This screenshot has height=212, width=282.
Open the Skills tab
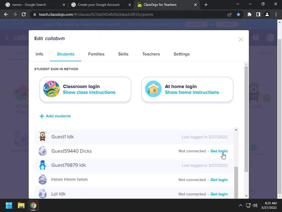tap(123, 54)
